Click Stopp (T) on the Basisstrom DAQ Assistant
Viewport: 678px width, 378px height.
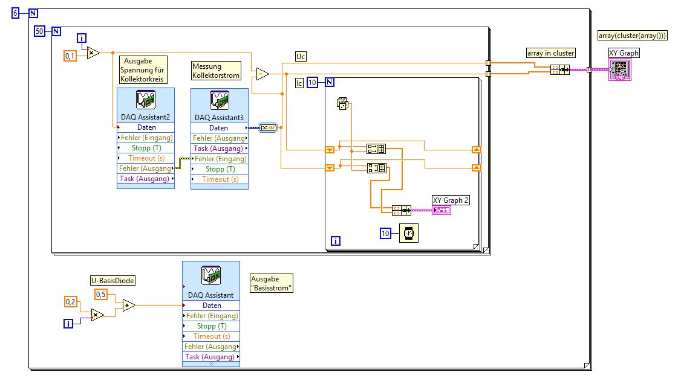(x=211, y=326)
